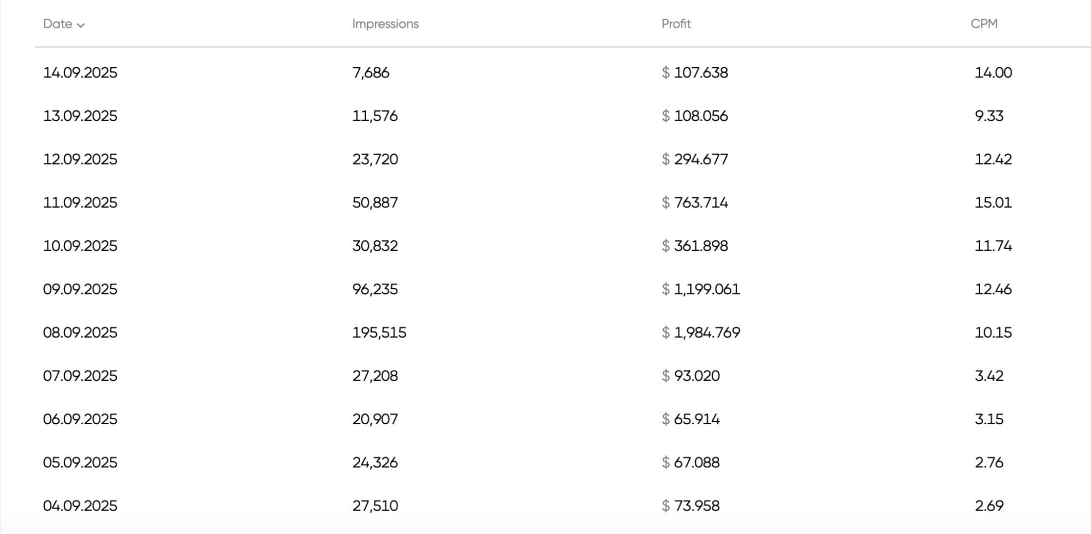Select the 04.09.2025 date row

[x=80, y=506]
